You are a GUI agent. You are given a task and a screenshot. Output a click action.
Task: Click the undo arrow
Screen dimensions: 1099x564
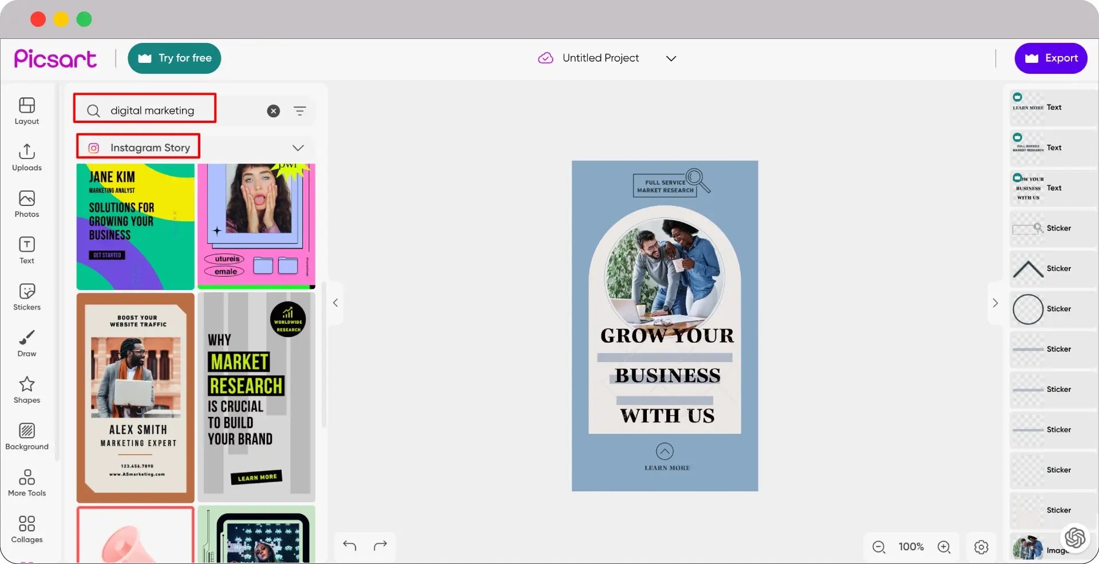(x=350, y=546)
